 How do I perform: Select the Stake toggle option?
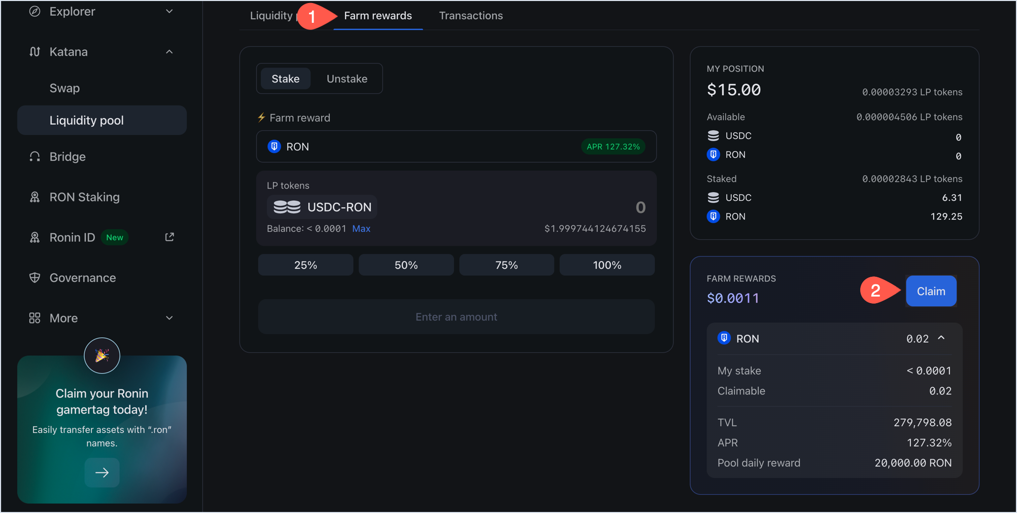point(285,79)
